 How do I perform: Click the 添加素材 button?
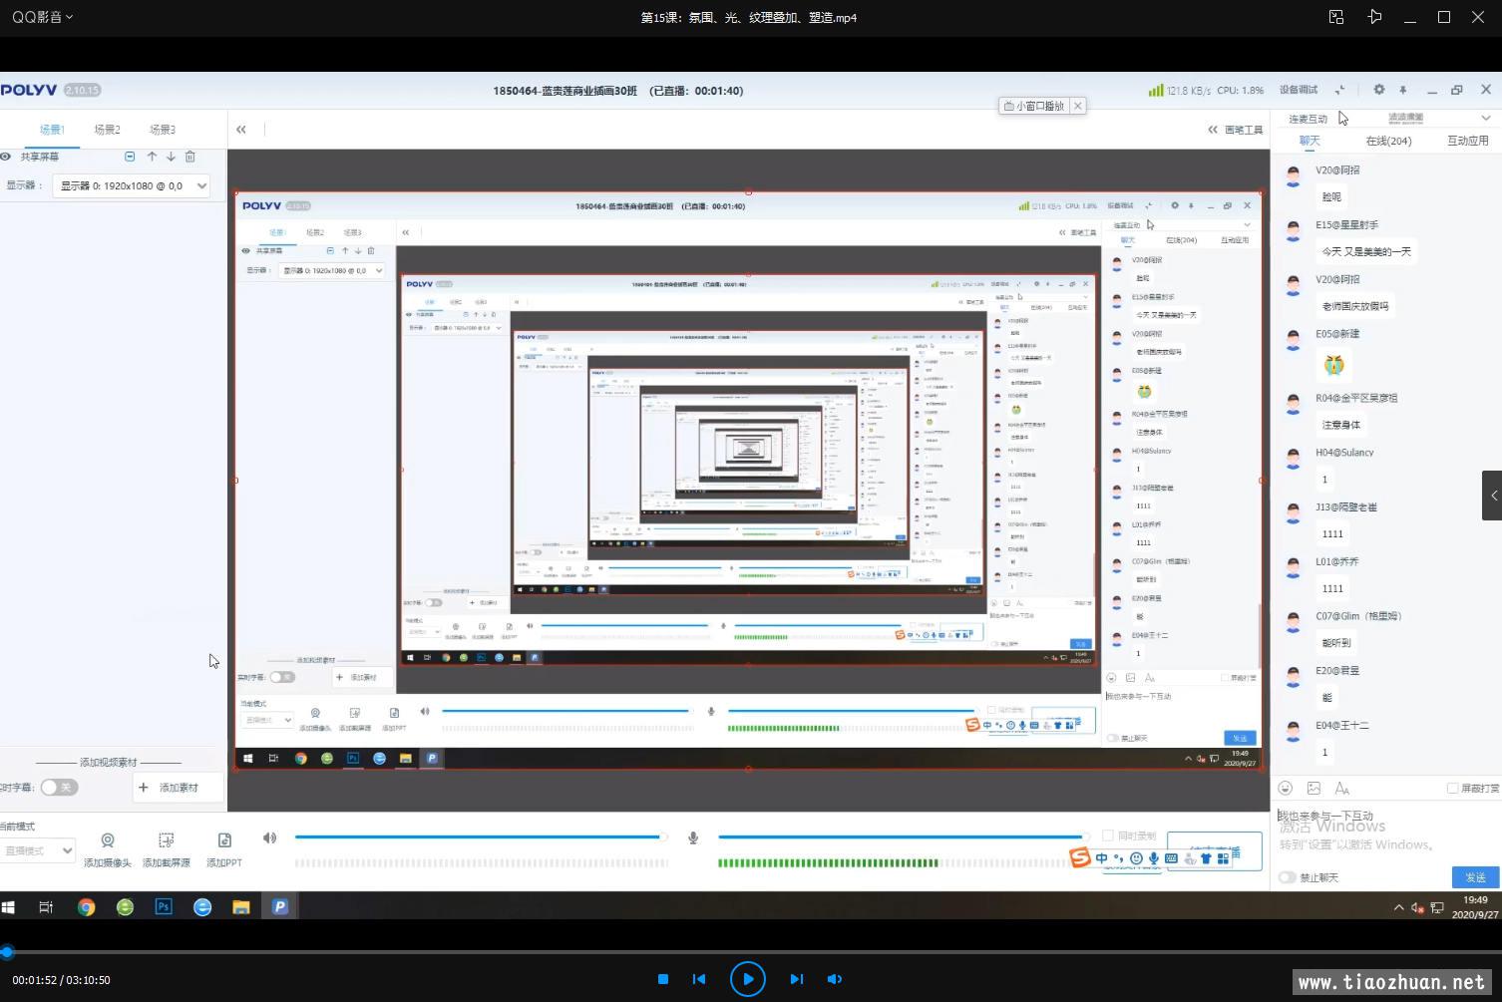tap(169, 788)
